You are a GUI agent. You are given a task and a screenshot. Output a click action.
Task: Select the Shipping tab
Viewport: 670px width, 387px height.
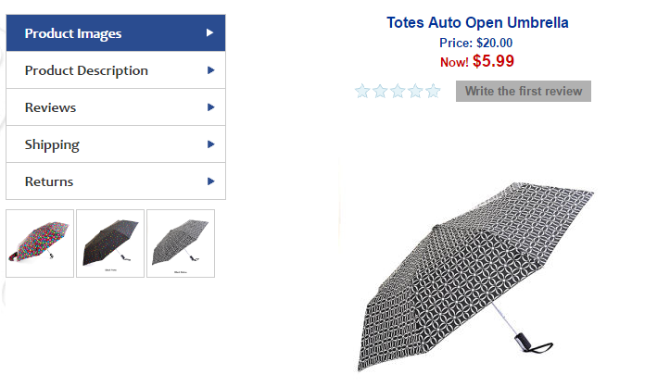[x=52, y=144]
